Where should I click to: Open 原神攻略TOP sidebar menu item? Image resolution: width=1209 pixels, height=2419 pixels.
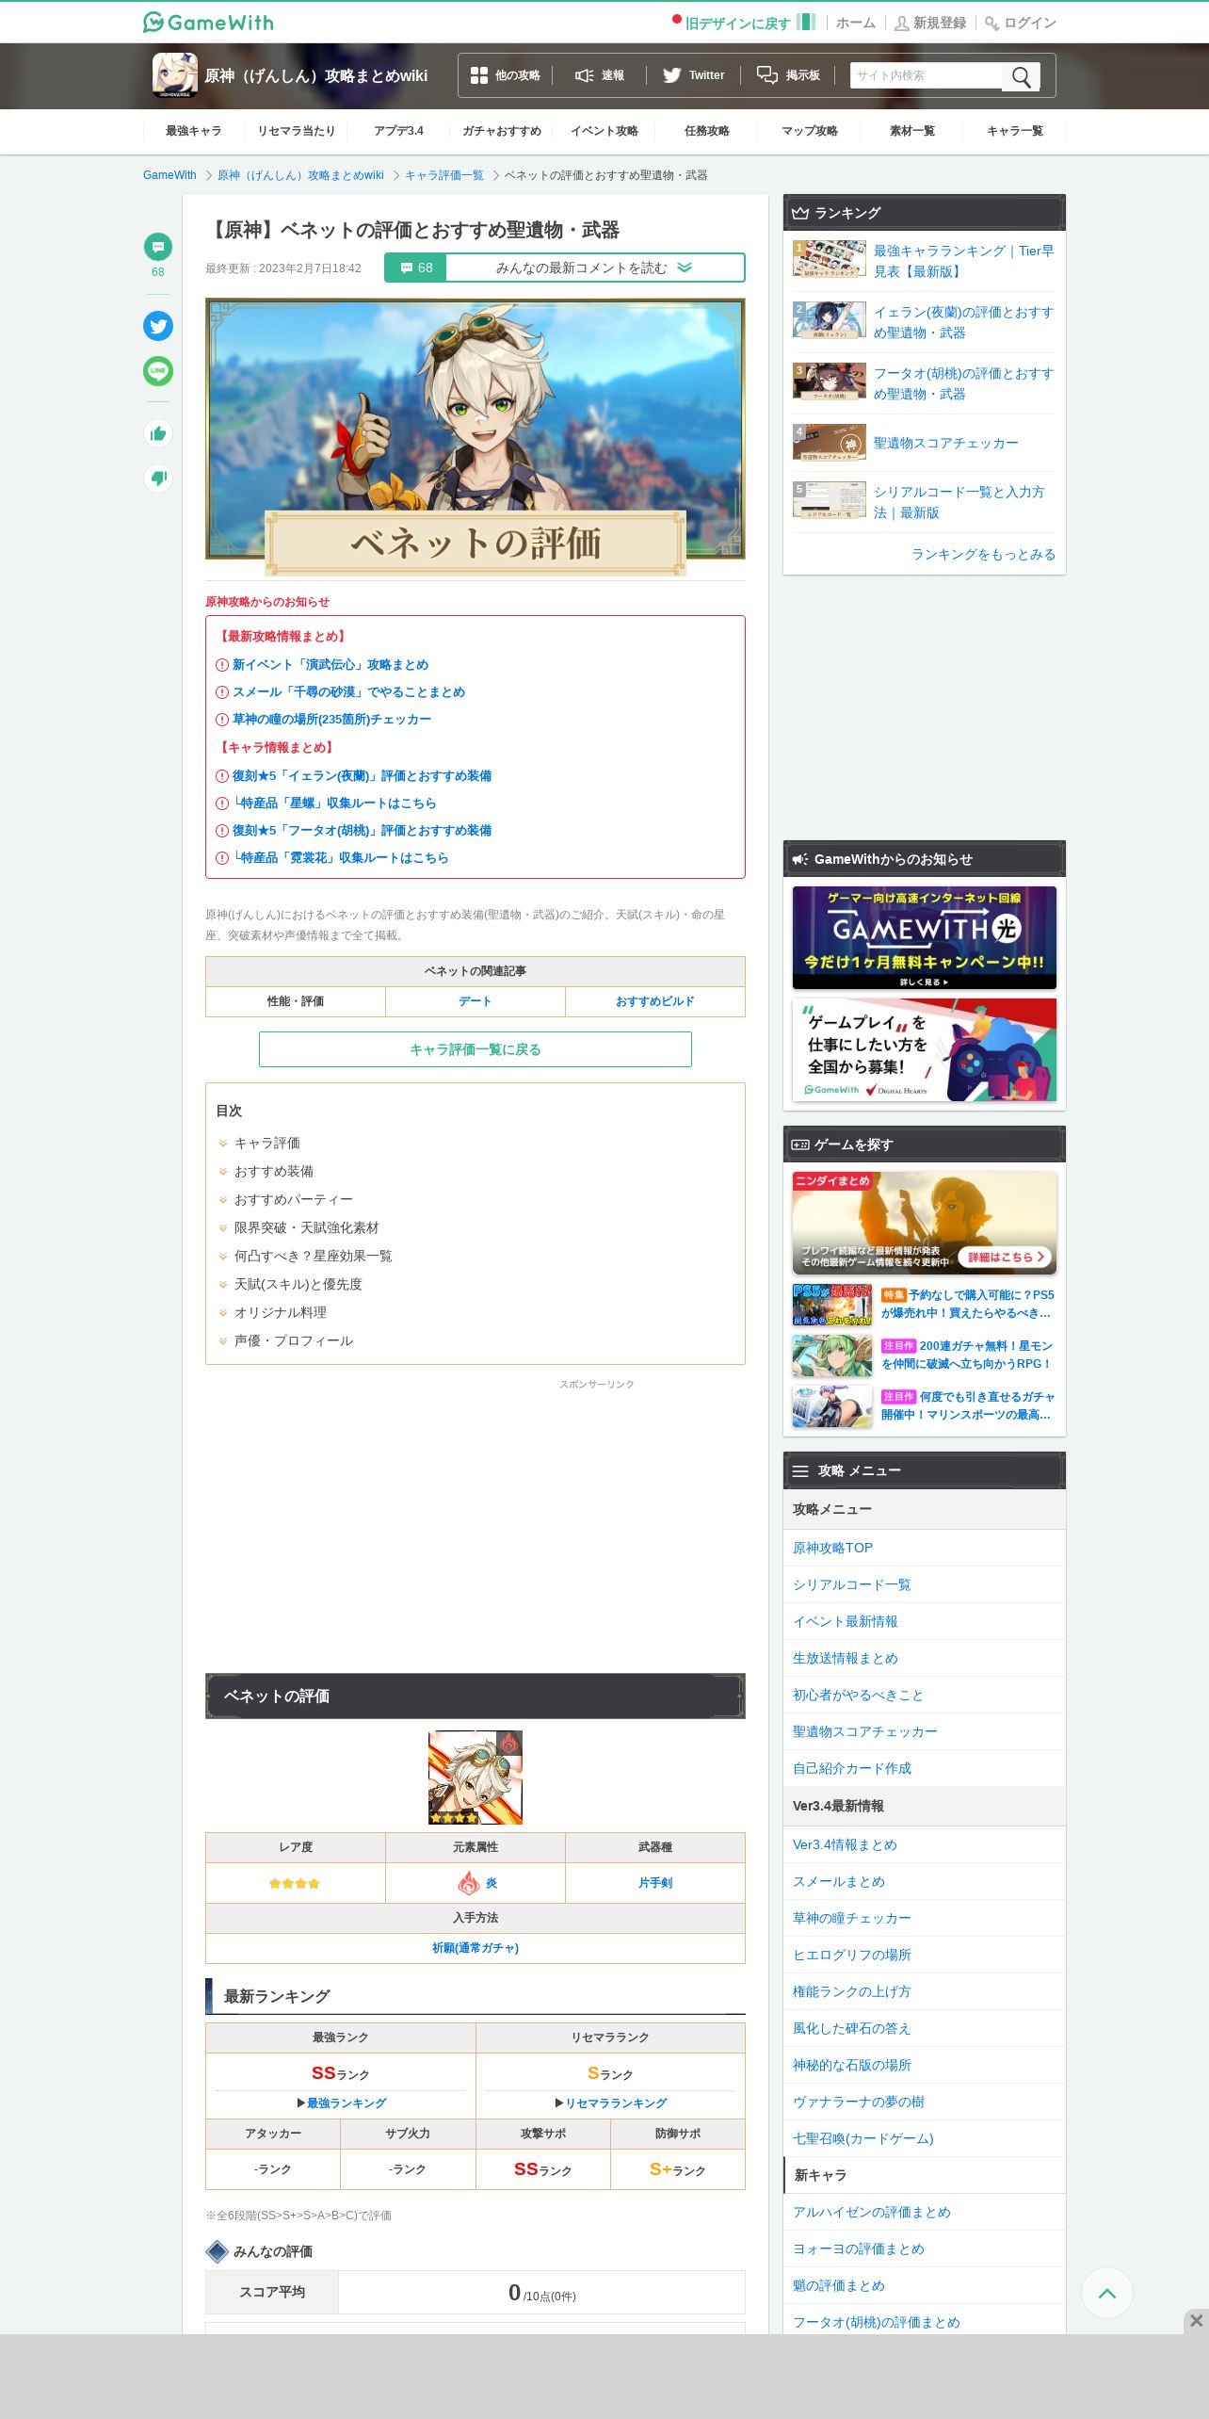pyautogui.click(x=925, y=1548)
